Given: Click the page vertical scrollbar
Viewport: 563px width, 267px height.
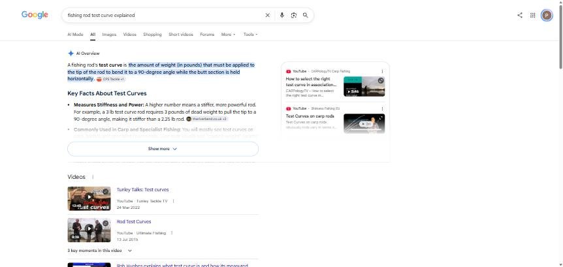Looking at the screenshot, I should [560, 36].
